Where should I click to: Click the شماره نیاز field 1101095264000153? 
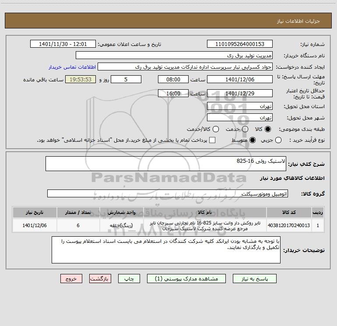240,44
